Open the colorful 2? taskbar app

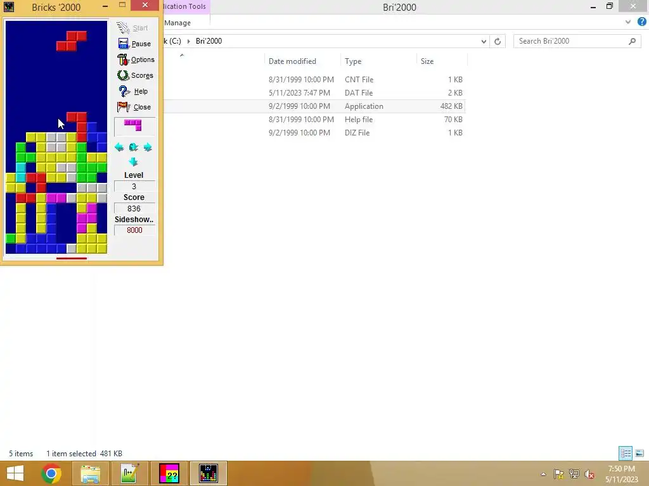click(169, 473)
